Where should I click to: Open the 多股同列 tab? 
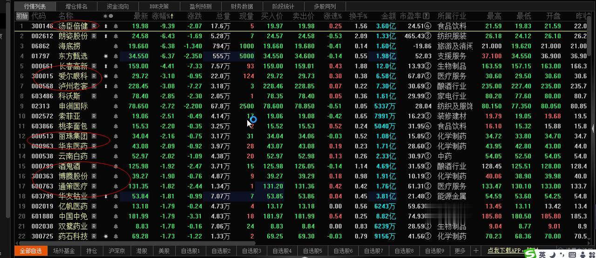[x=324, y=6]
